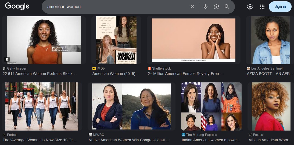Clear the search query with the X icon
Screen dimensions: 294x145
(x=192, y=7)
